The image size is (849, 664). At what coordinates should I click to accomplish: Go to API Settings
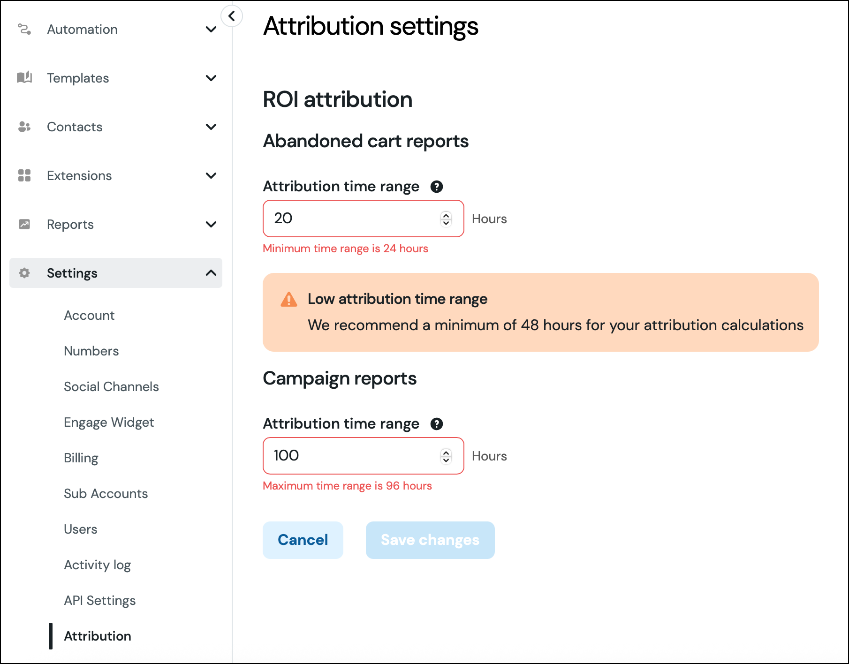coord(99,600)
